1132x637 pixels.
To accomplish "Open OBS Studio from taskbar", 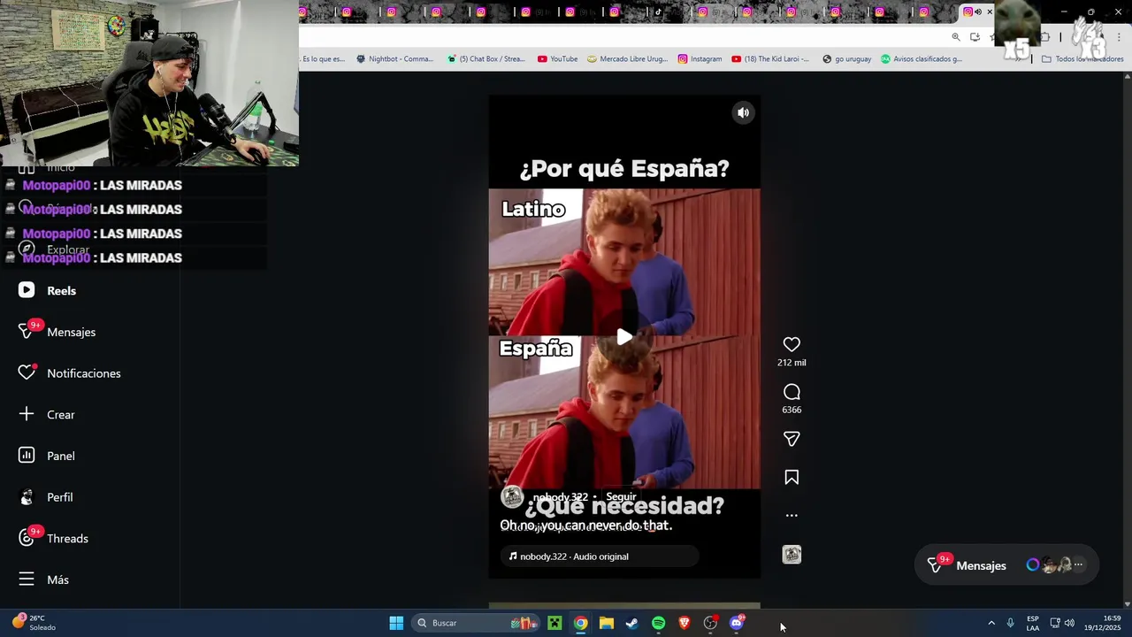I will pos(710,623).
